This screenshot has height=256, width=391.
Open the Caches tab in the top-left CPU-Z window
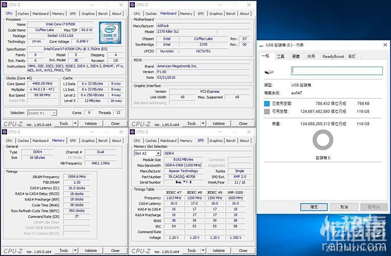coord(23,14)
